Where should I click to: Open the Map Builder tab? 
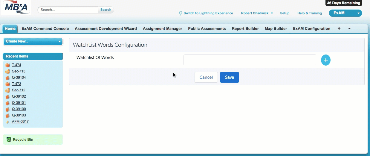(276, 29)
